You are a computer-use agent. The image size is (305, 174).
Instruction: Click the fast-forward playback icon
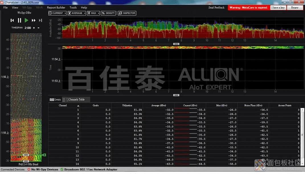click(34, 20)
